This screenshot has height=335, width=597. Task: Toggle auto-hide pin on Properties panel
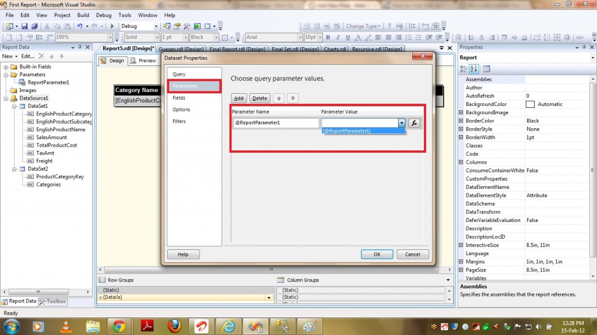coord(585,47)
